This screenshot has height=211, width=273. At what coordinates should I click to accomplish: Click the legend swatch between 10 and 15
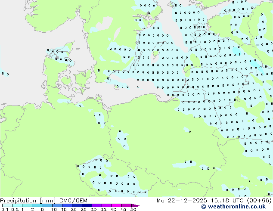coord(57,205)
